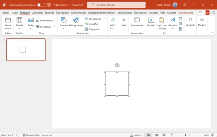Select slide 1 thumbnail

coord(26,50)
